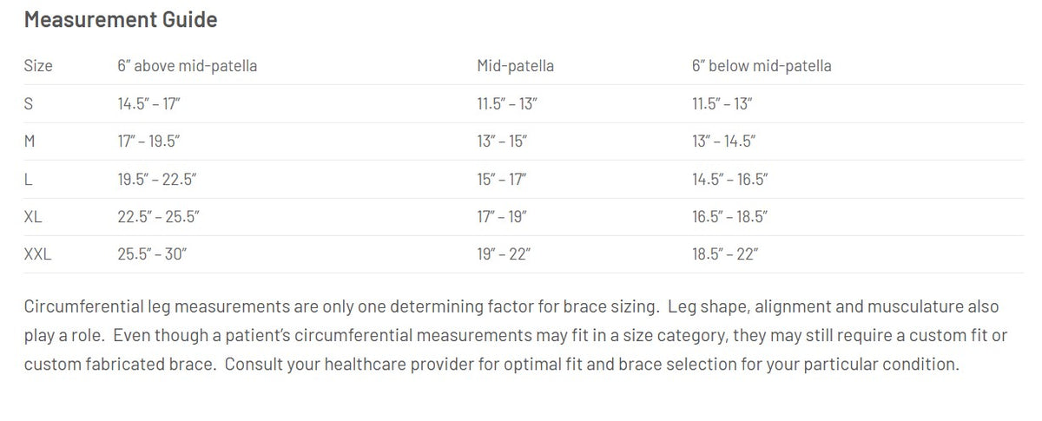Click the XL size row label
Image resolution: width=1042 pixels, height=421 pixels.
coord(34,217)
